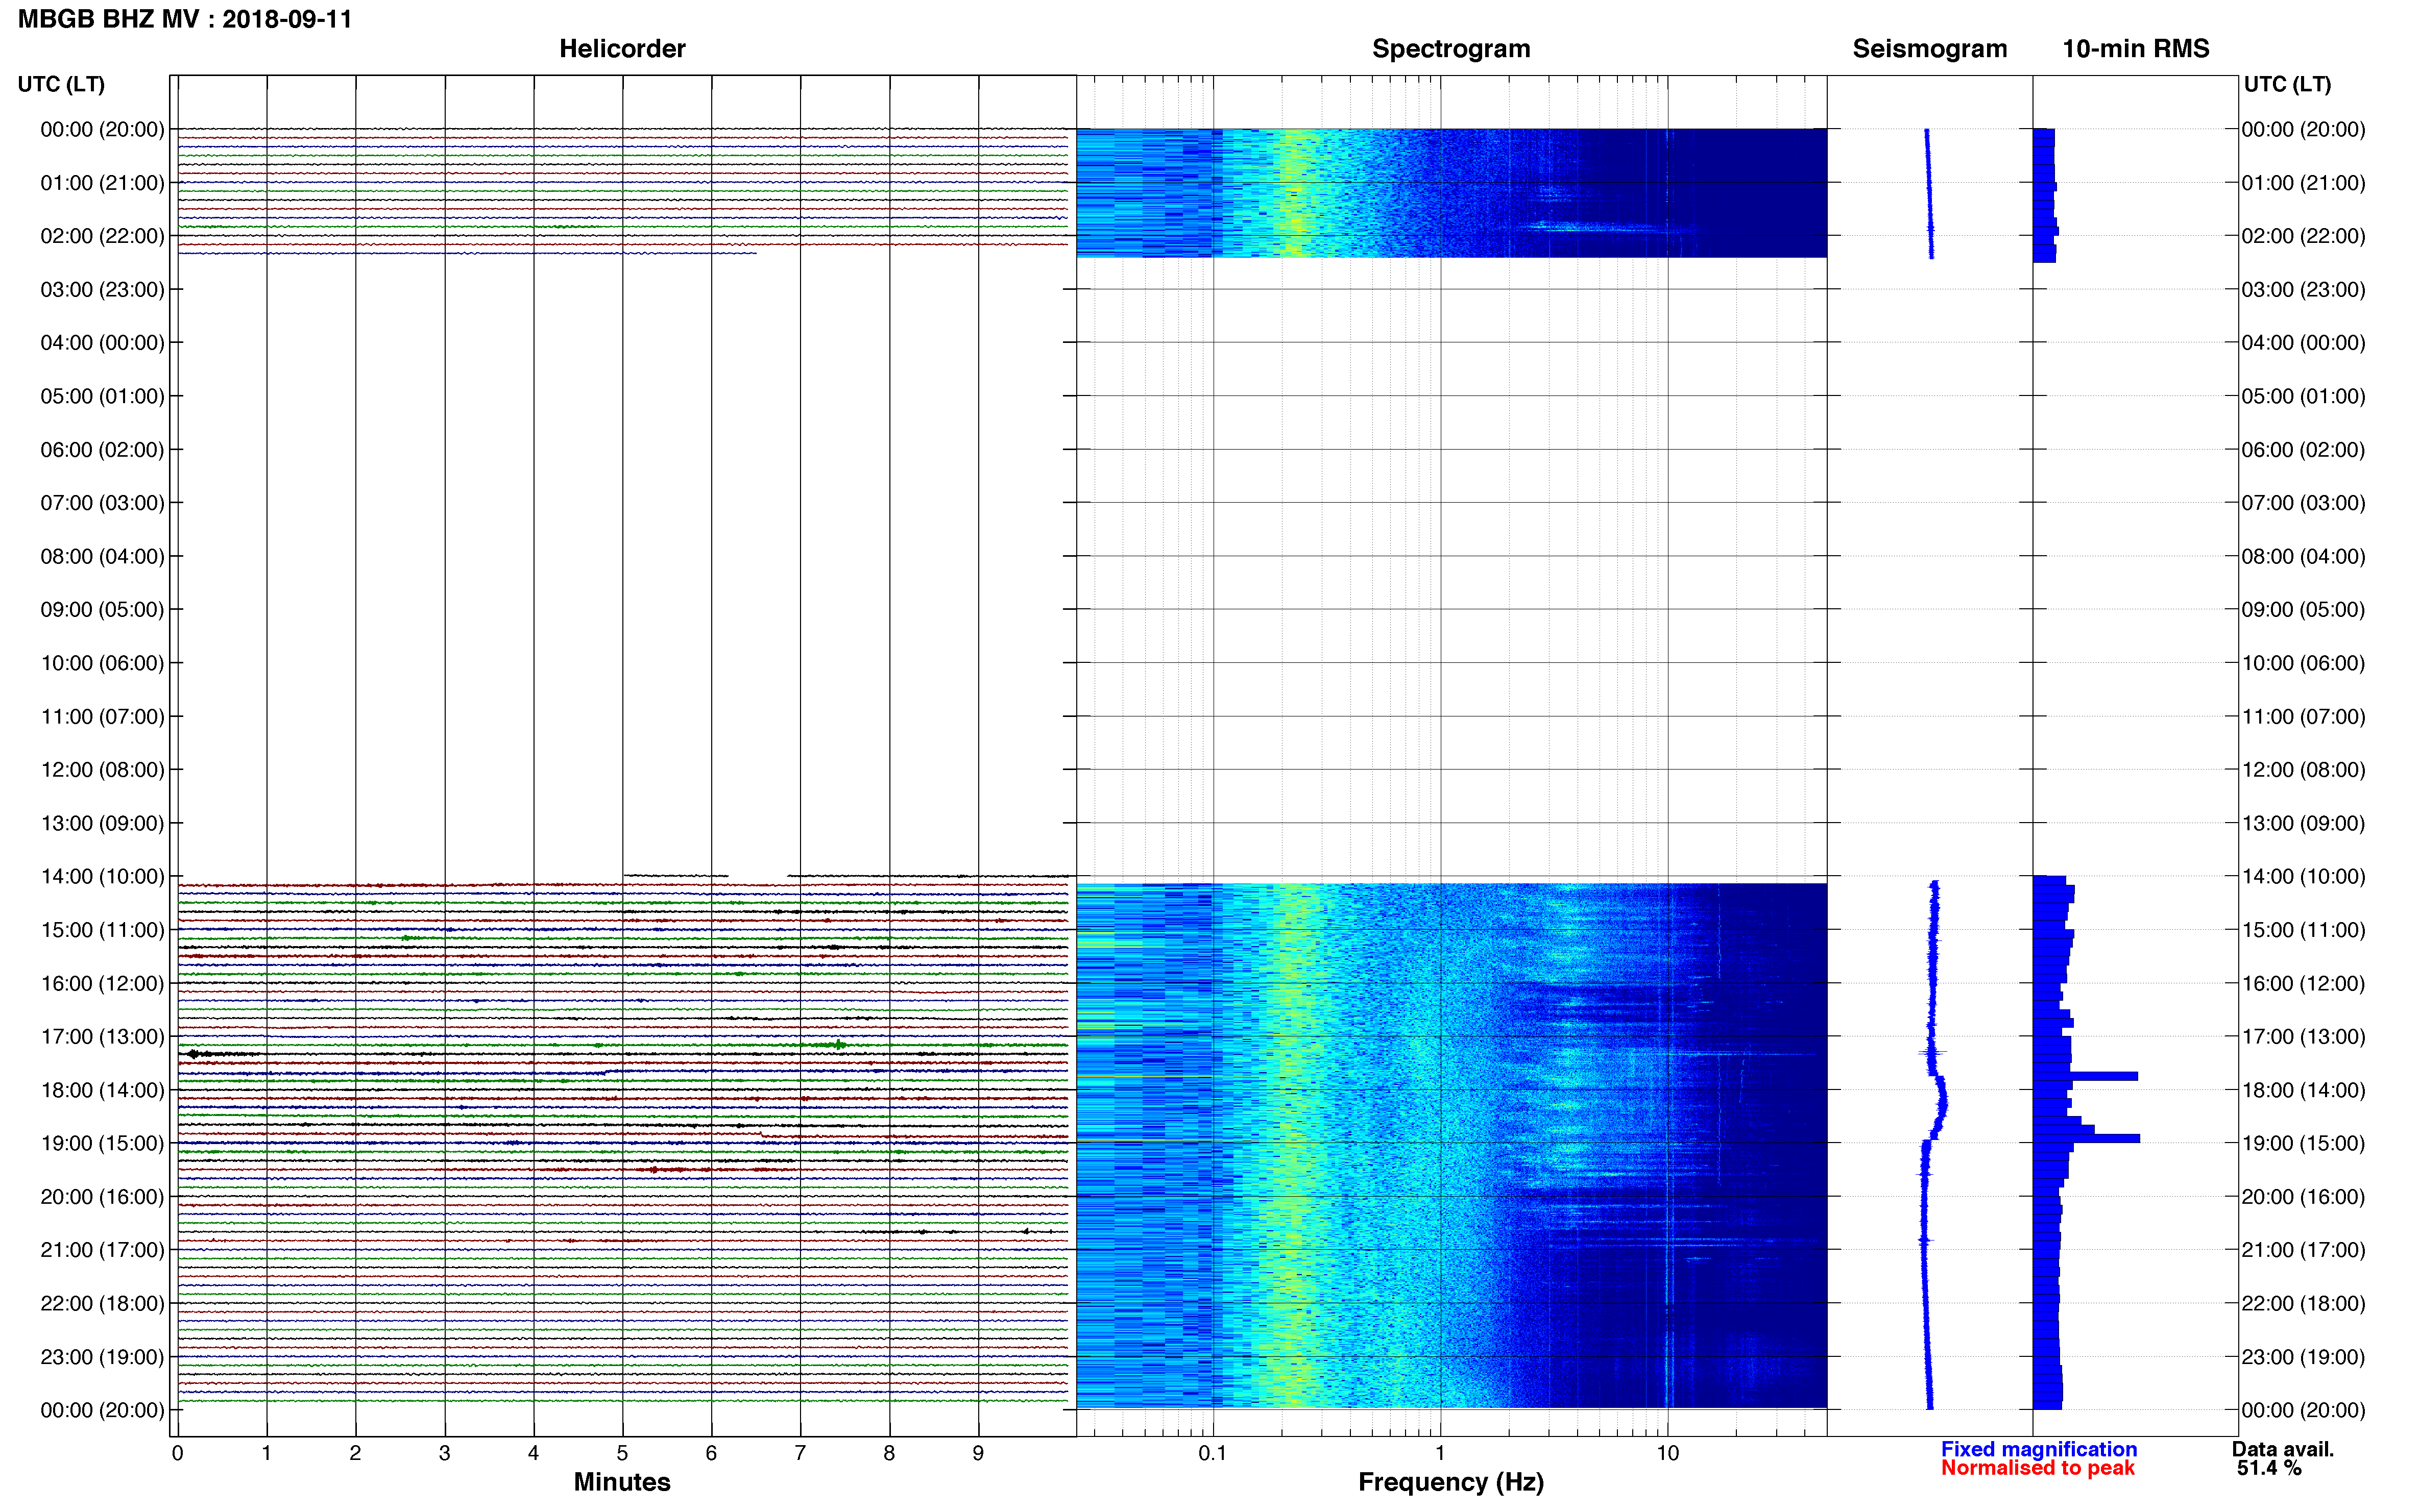The height and width of the screenshot is (1512, 2420).
Task: Click the 'Minutes' axis title
Action: [622, 1482]
